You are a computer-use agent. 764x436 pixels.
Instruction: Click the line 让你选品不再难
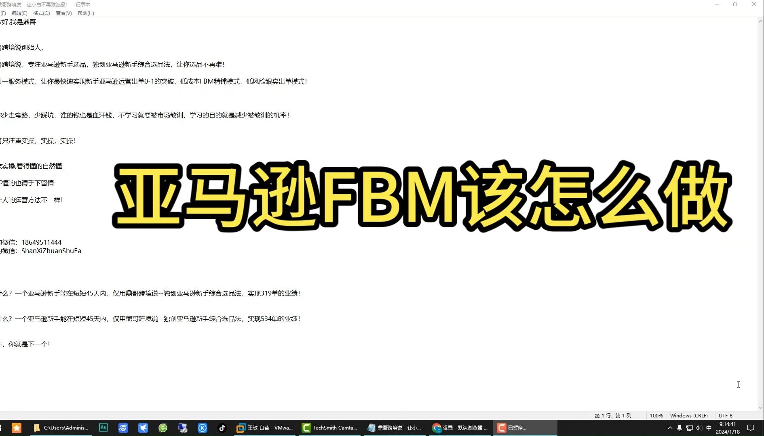[x=112, y=64]
